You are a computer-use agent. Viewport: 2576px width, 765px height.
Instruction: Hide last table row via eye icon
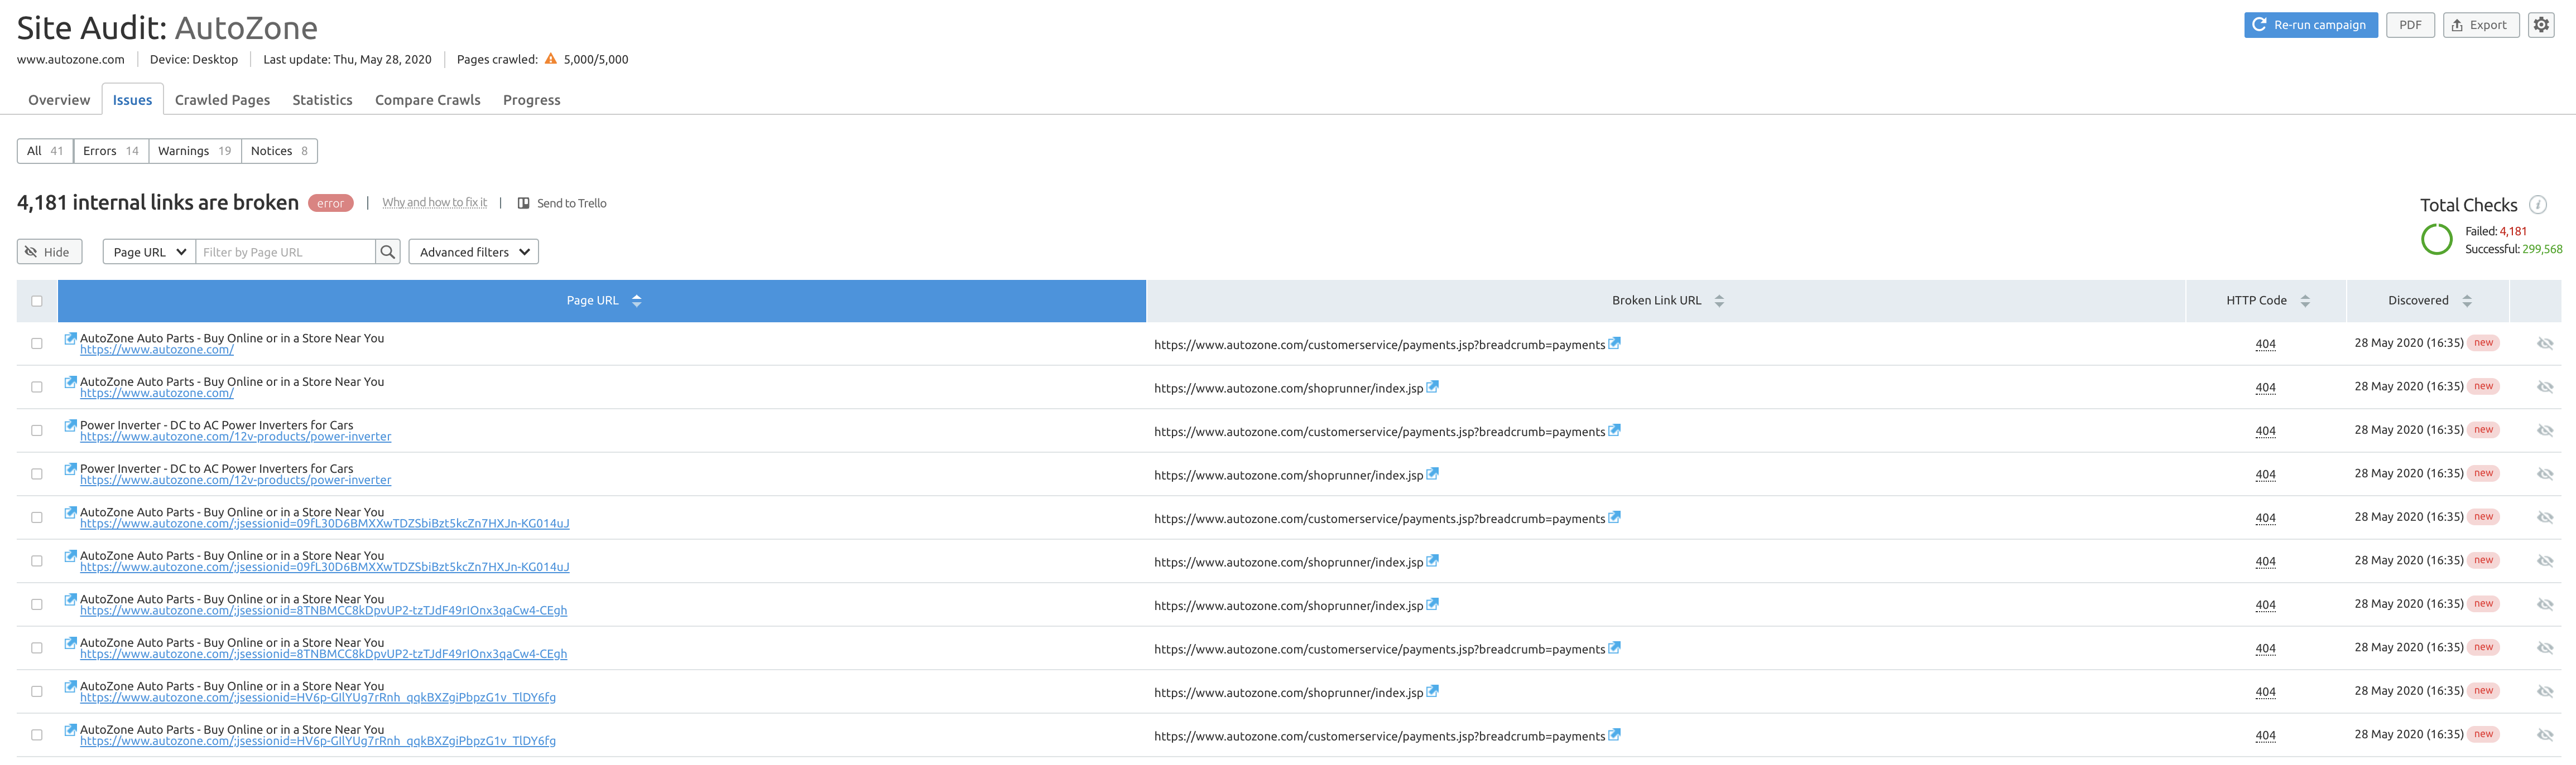2545,735
